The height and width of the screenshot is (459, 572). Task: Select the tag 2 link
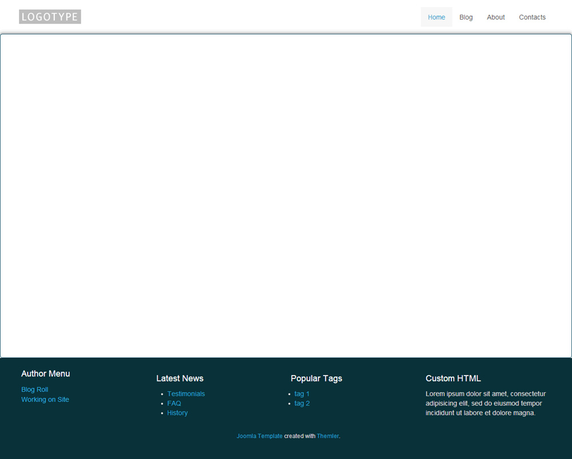[x=302, y=403]
